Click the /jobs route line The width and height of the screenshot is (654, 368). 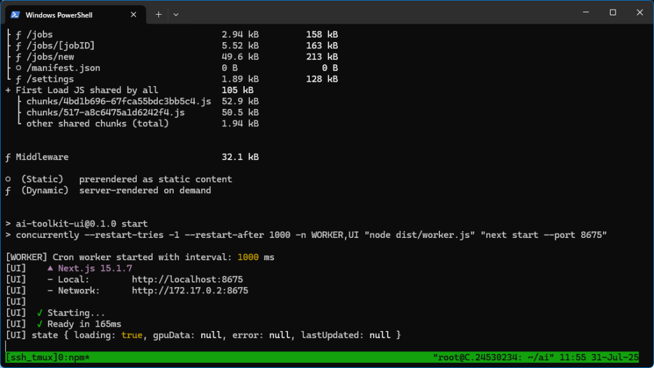[x=172, y=34]
